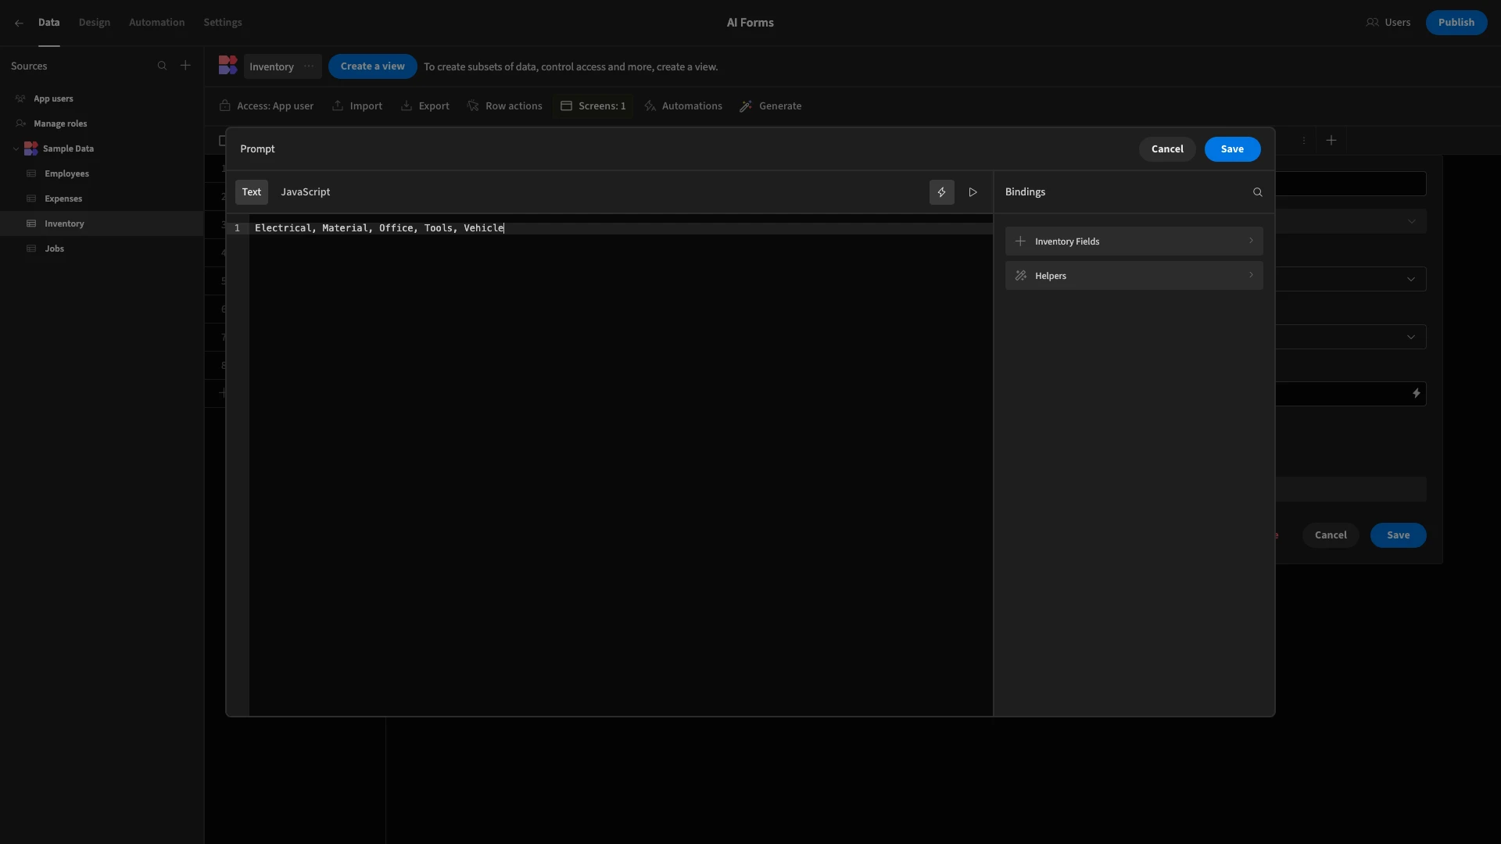Open Manage roles in sidebar
Image resolution: width=1501 pixels, height=844 pixels.
coord(102,123)
